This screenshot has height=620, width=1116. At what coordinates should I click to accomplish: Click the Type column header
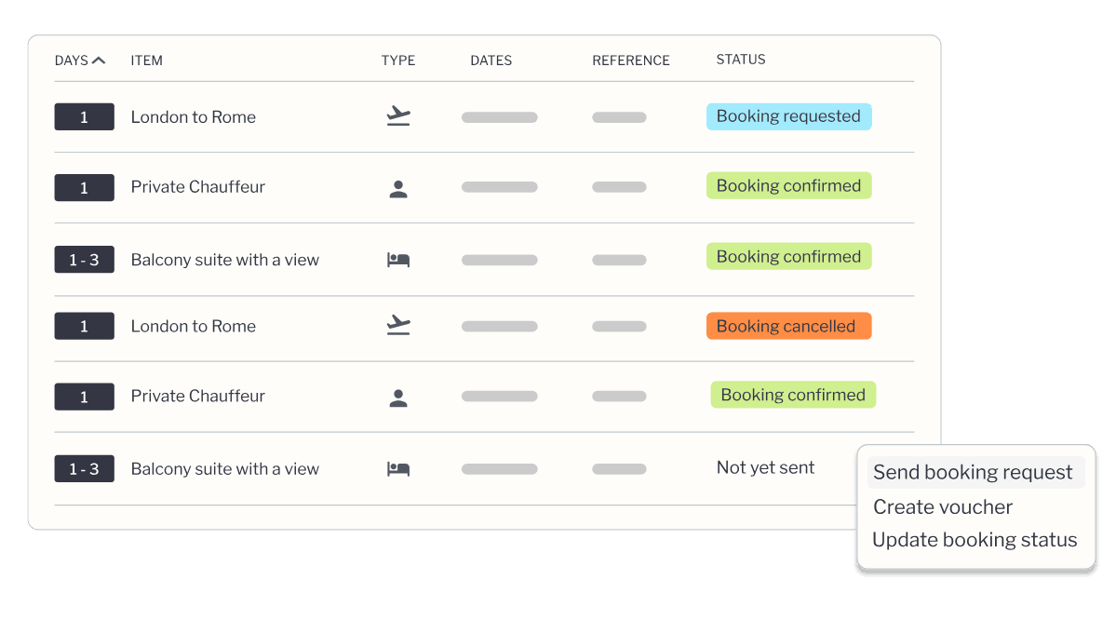pyautogui.click(x=398, y=61)
